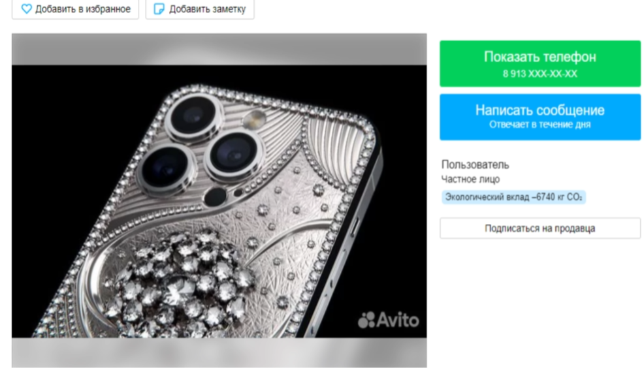This screenshot has width=644, height=372.
Task: Reveal the seller's number via 'Показать телефон'
Action: click(539, 57)
